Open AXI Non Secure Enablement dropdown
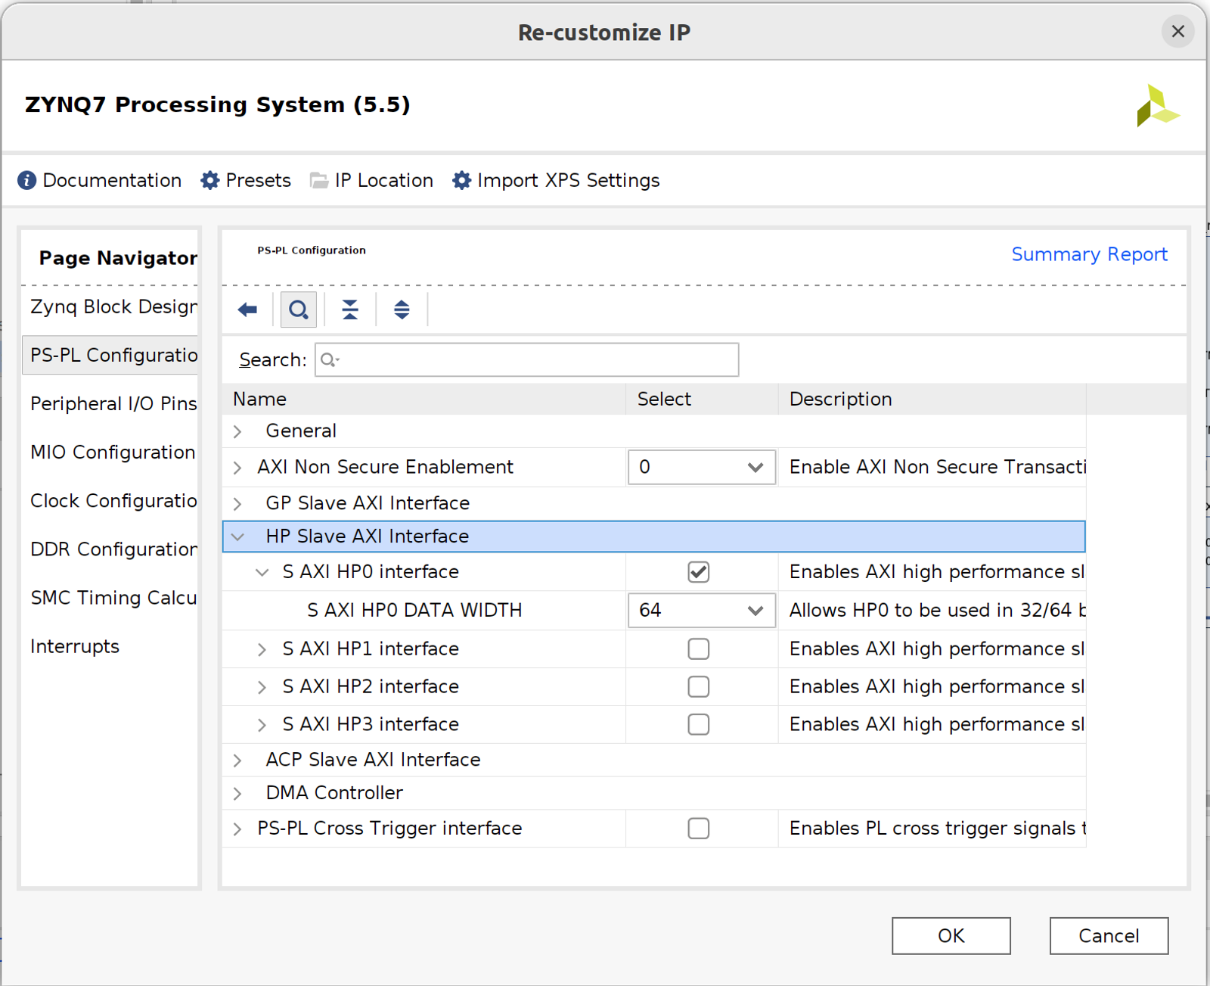Image resolution: width=1210 pixels, height=986 pixels. tap(702, 467)
